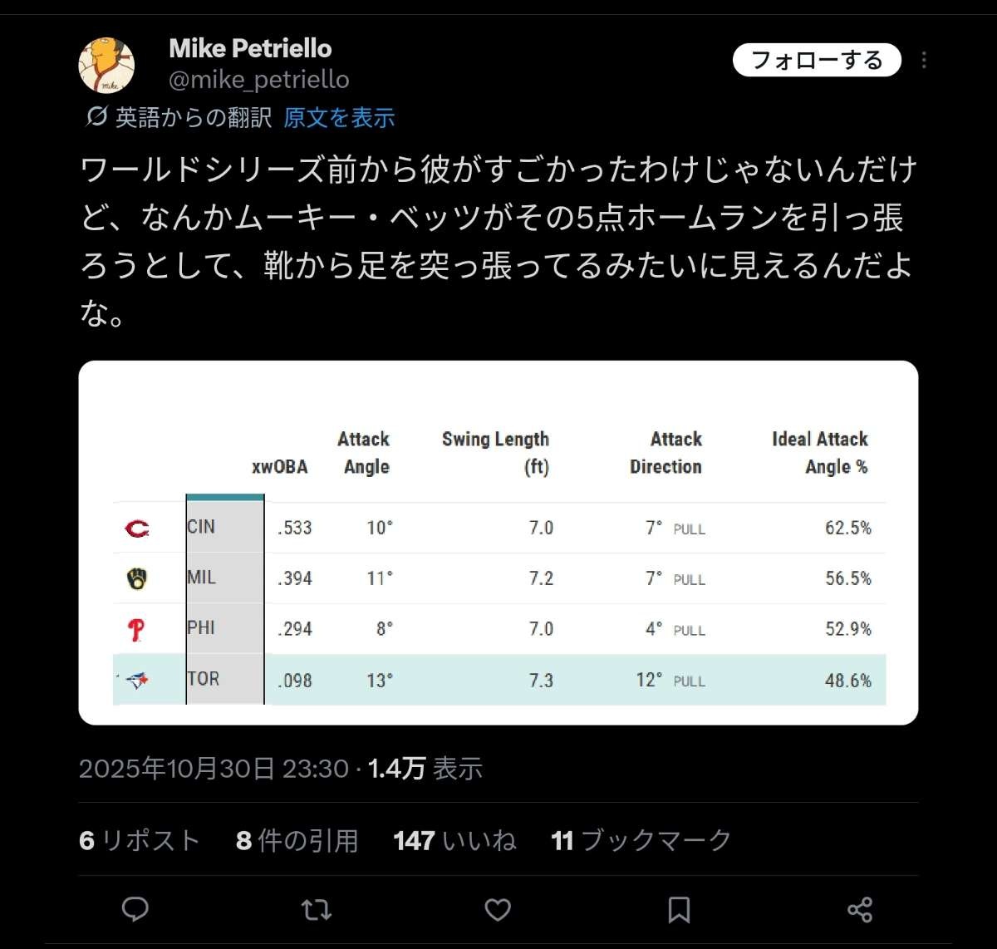Repost this tweet with the retweet icon
997x949 pixels.
(x=316, y=910)
